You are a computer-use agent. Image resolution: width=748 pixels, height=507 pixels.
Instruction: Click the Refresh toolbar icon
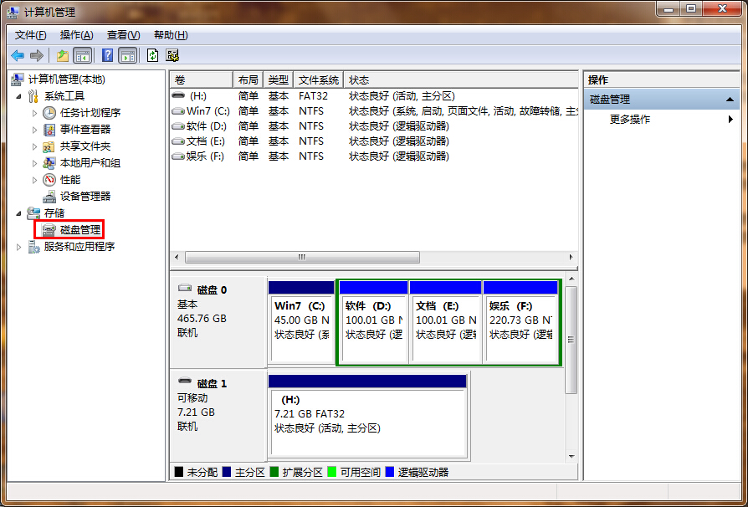(x=152, y=55)
